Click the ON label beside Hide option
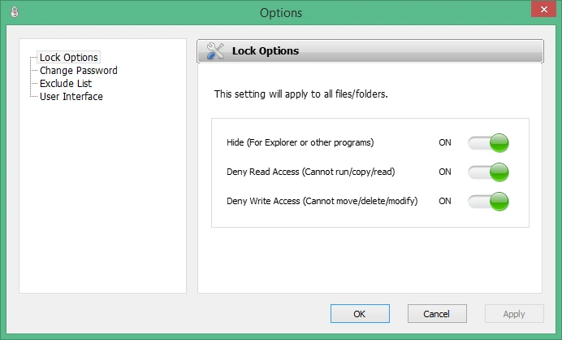The image size is (562, 340). [445, 142]
